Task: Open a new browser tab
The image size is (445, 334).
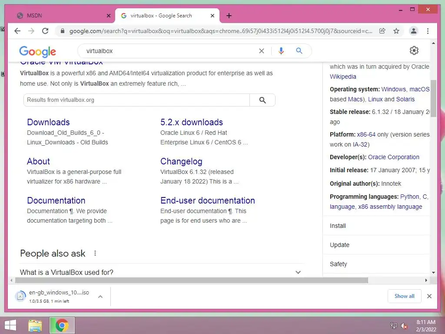Action: click(x=229, y=16)
